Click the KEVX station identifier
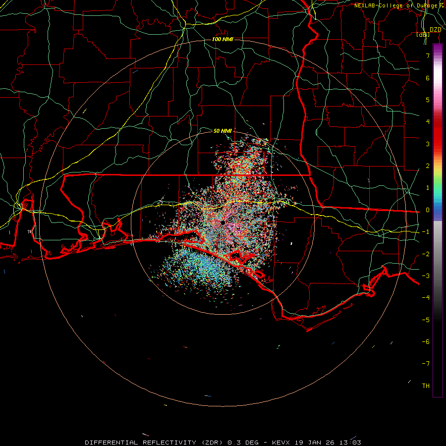The height and width of the screenshot is (446, 446). click(x=281, y=443)
